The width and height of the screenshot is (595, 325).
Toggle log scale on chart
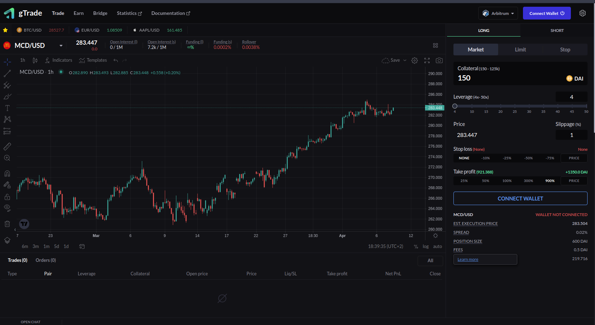point(425,247)
